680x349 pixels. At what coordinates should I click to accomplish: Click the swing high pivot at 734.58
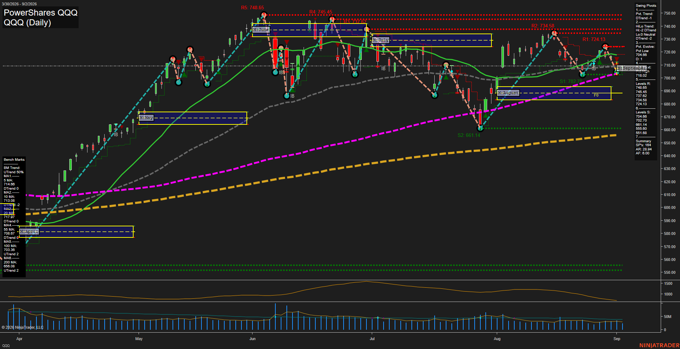554,33
